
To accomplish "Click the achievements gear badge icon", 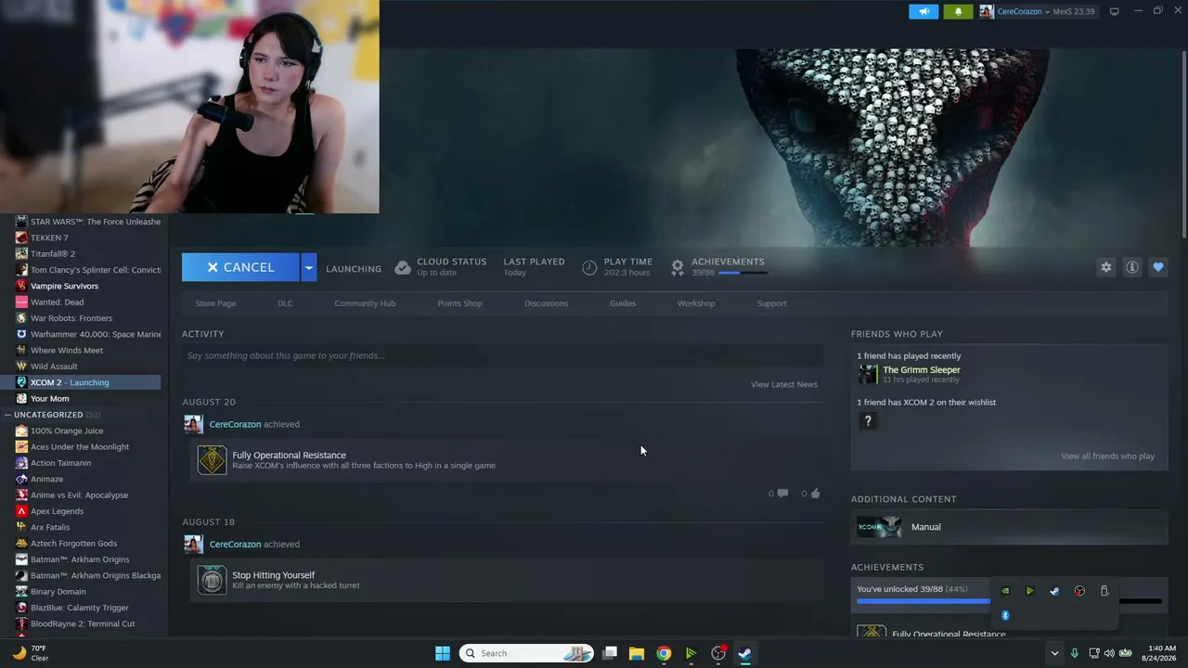I will point(678,267).
